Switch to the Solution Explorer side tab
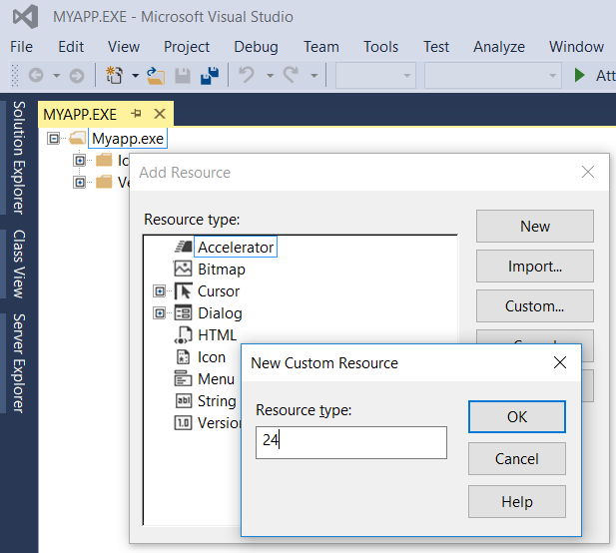This screenshot has height=553, width=616. (x=19, y=157)
